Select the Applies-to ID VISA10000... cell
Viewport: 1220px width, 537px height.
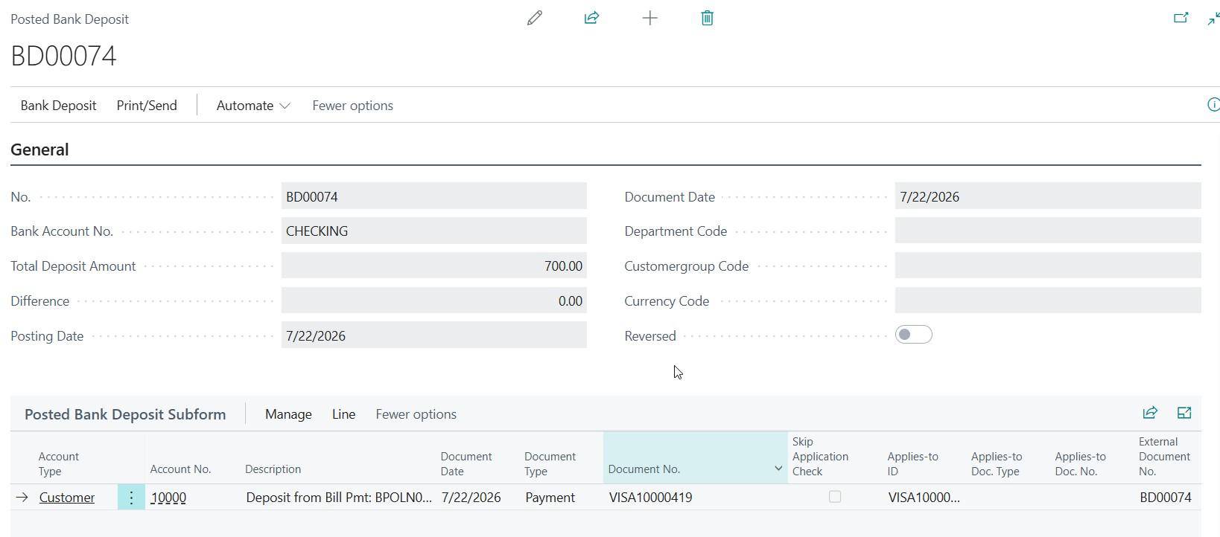point(924,498)
